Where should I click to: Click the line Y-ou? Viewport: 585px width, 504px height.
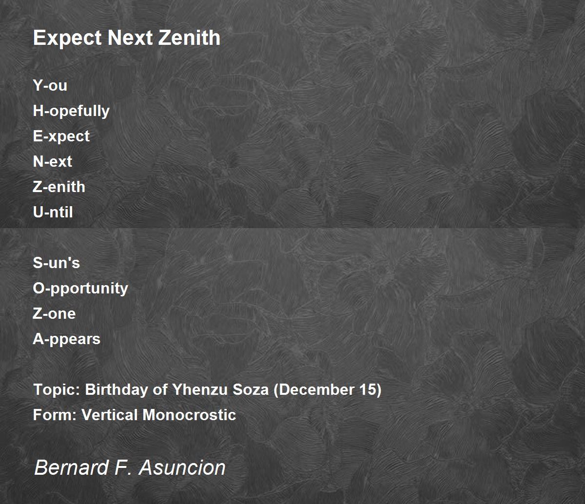click(x=50, y=85)
